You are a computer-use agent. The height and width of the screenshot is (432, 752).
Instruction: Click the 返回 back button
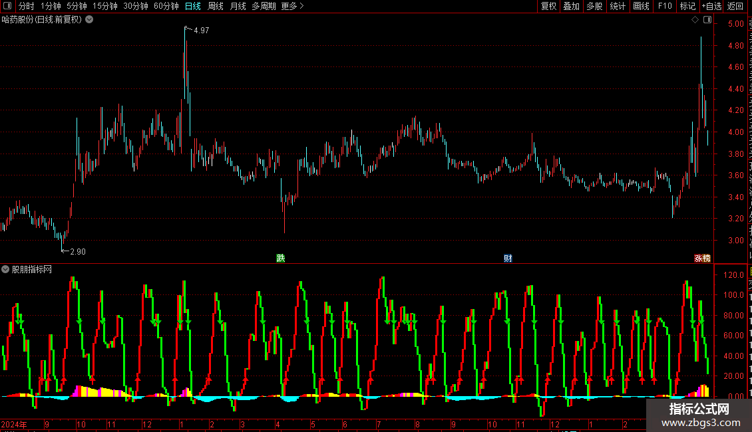735,6
